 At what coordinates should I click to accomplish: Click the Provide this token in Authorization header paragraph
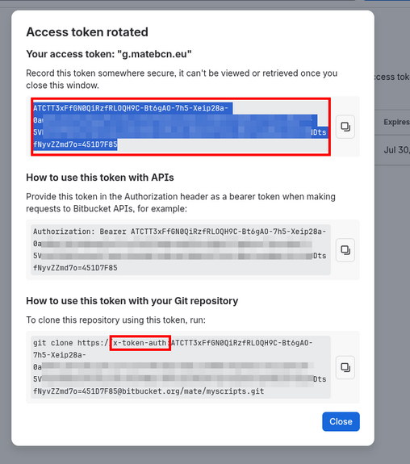coord(181,203)
